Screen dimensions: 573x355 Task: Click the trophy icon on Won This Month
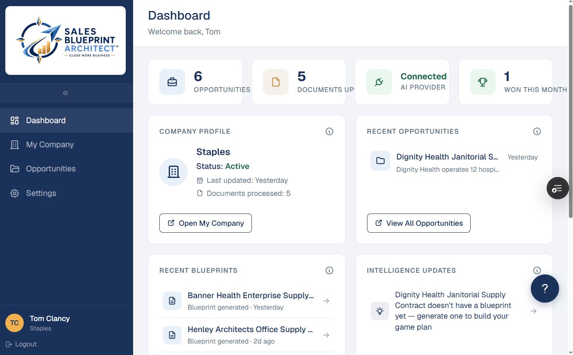click(482, 82)
